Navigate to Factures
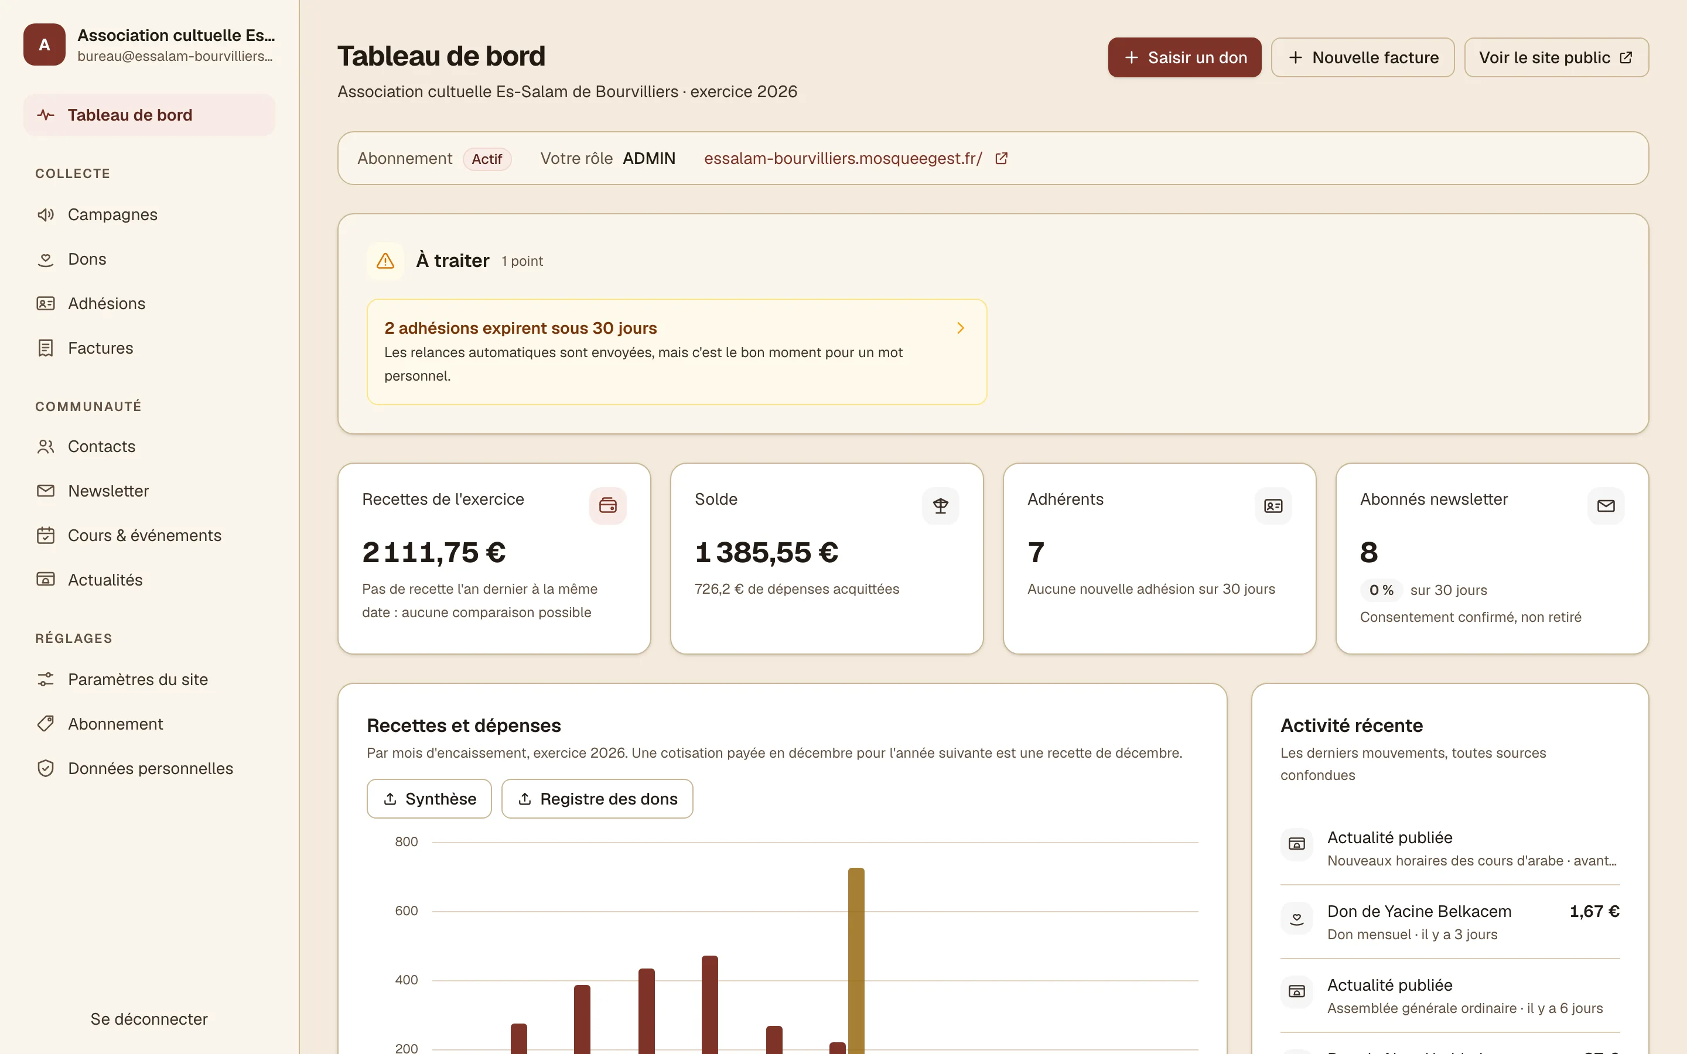The image size is (1687, 1054). tap(149, 348)
